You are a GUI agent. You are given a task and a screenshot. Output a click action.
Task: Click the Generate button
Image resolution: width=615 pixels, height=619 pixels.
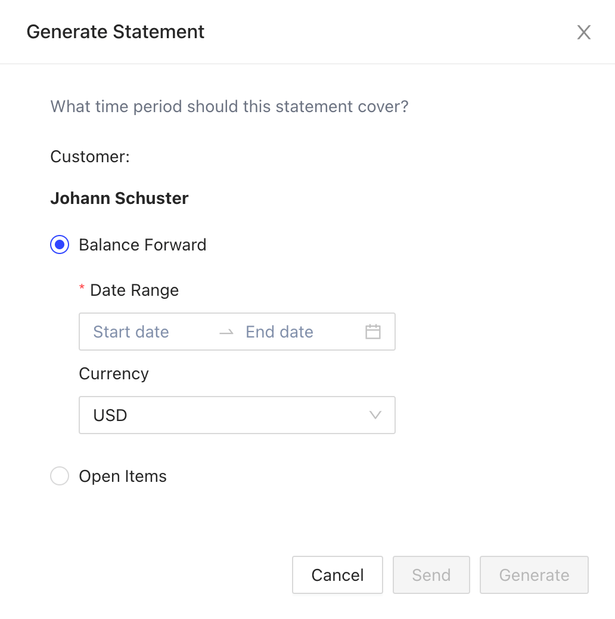tap(534, 575)
